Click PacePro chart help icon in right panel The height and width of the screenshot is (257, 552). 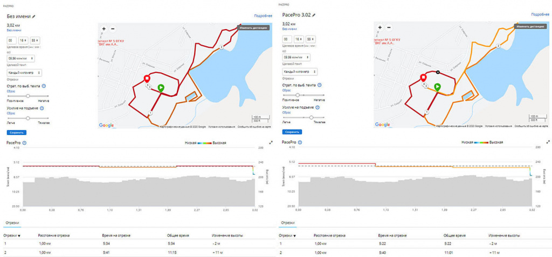pyautogui.click(x=300, y=142)
